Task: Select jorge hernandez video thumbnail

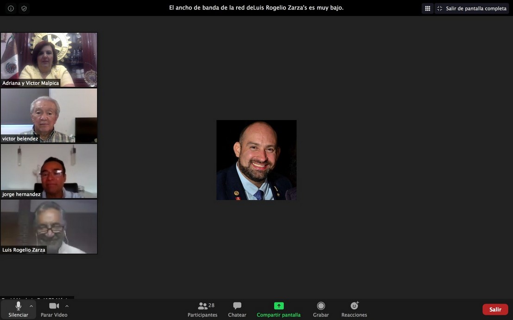Action: pos(49,171)
